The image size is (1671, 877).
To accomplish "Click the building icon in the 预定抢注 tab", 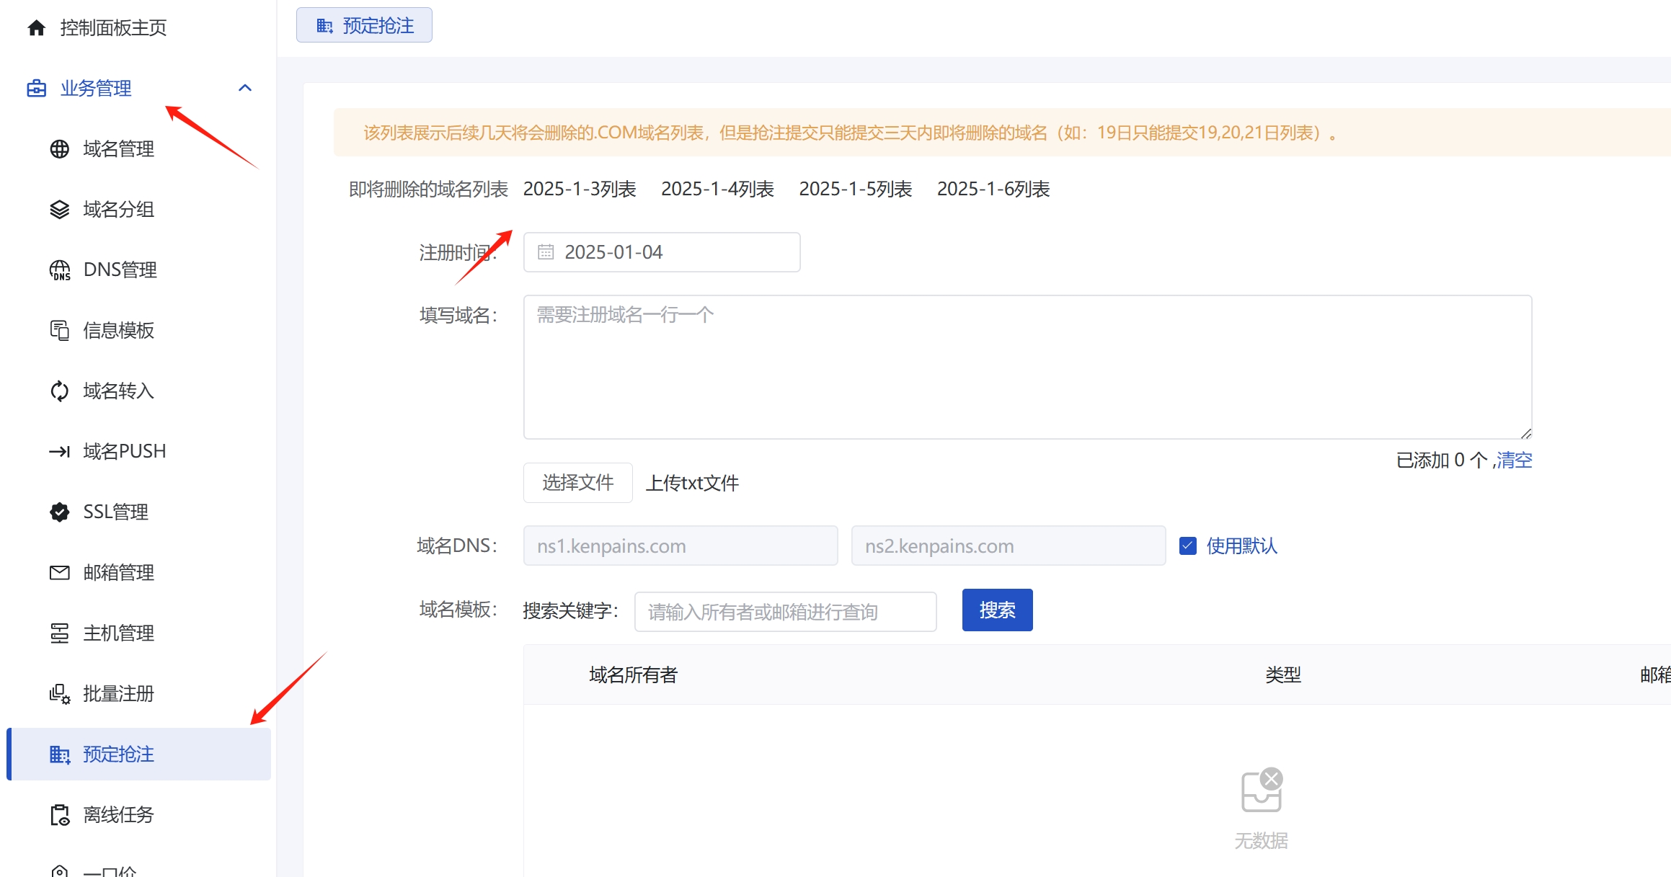I will 324,26.
